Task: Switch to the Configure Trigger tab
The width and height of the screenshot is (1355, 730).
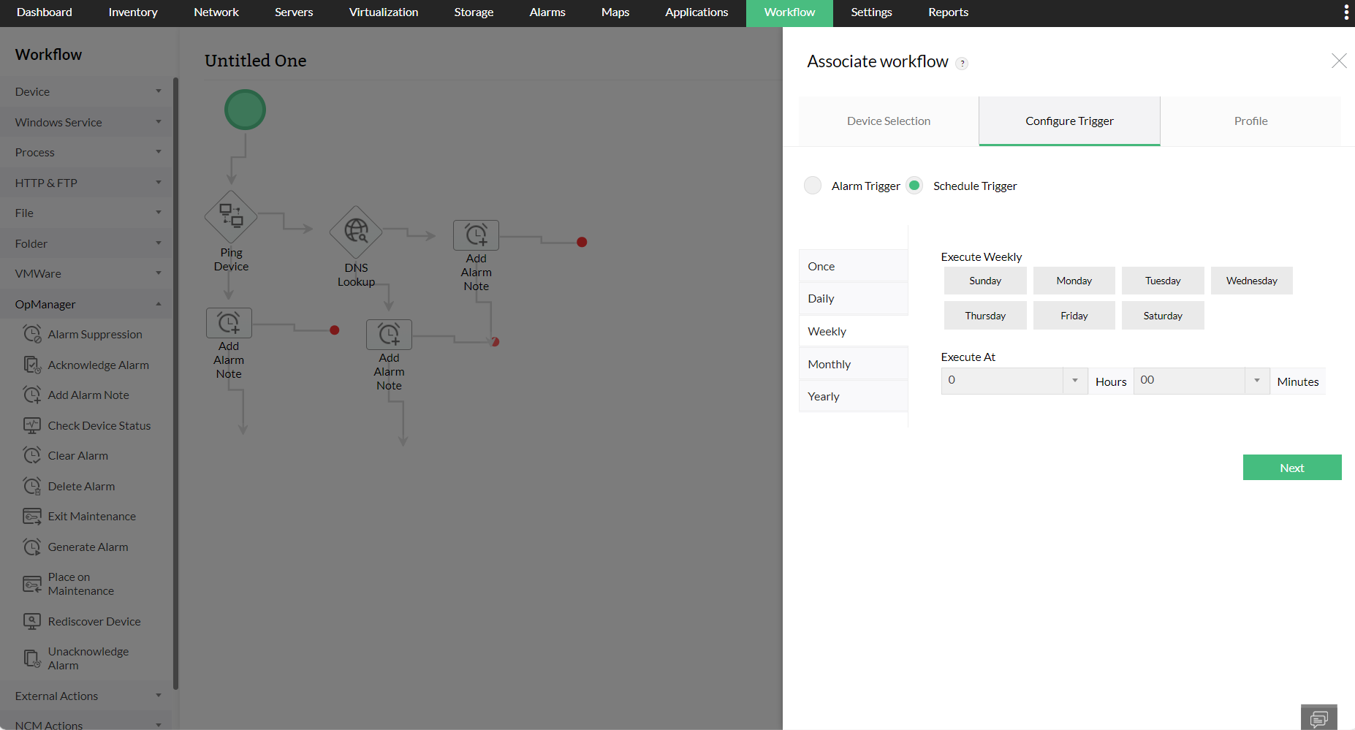Action: click(1069, 121)
